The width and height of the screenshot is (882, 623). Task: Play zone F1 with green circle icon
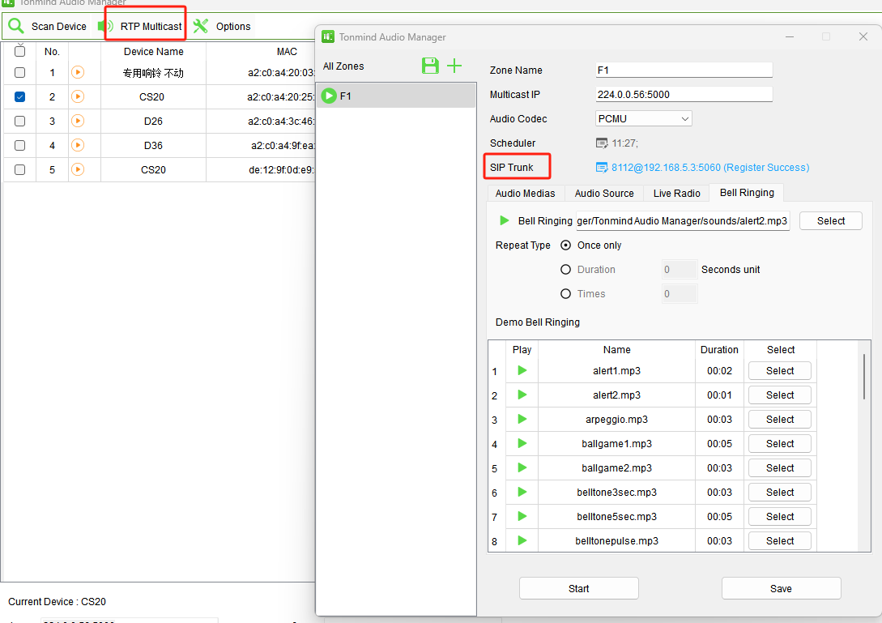pyautogui.click(x=329, y=96)
